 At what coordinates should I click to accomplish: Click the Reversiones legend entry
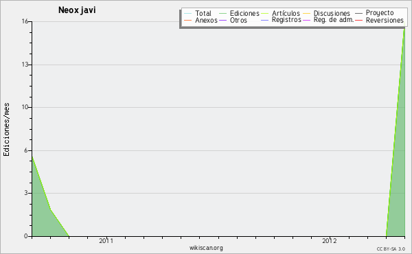pyautogui.click(x=379, y=20)
